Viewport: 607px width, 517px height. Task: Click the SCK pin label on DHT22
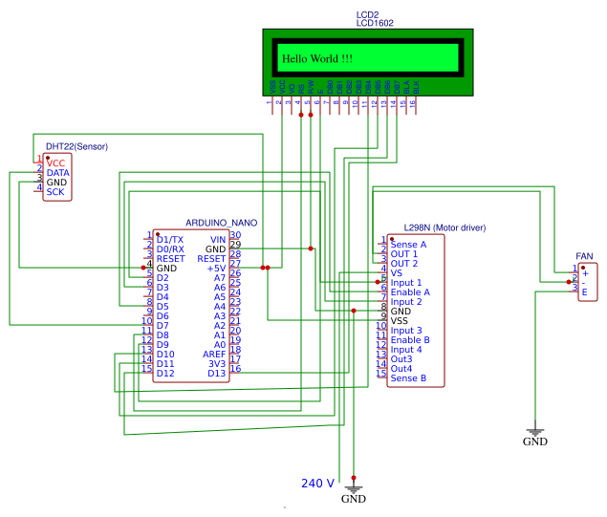tap(55, 192)
